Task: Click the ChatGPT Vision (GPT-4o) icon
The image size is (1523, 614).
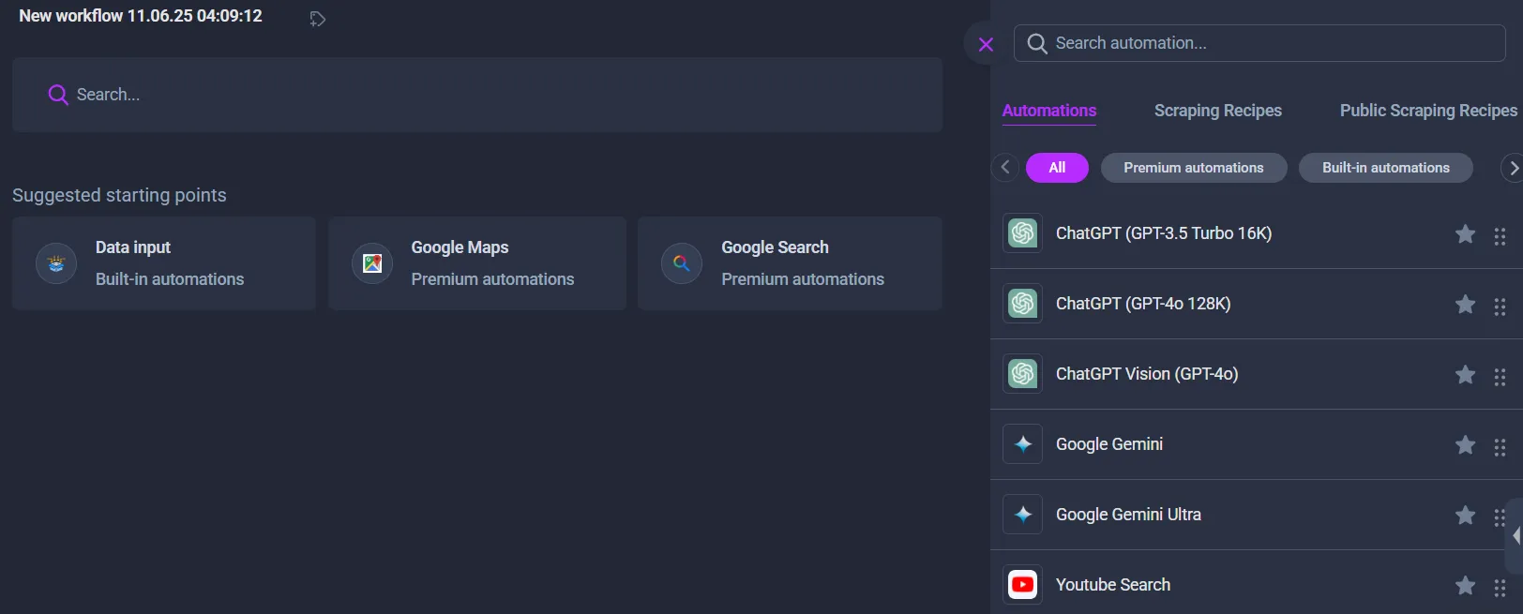Action: 1022,374
